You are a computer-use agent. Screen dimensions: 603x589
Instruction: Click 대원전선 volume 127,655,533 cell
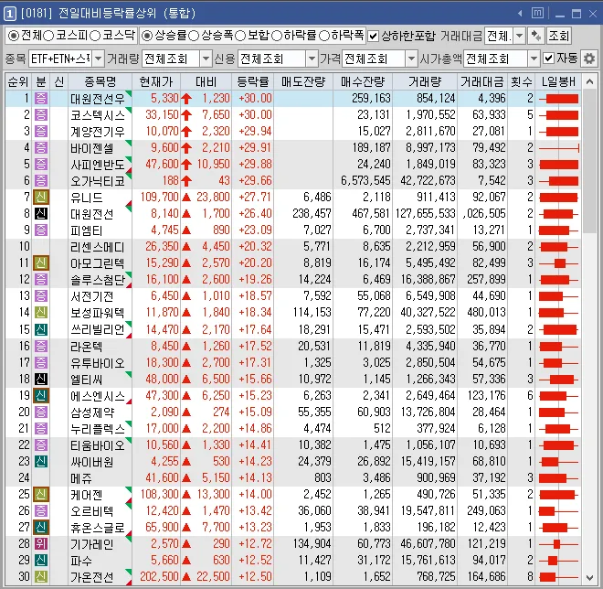click(425, 214)
